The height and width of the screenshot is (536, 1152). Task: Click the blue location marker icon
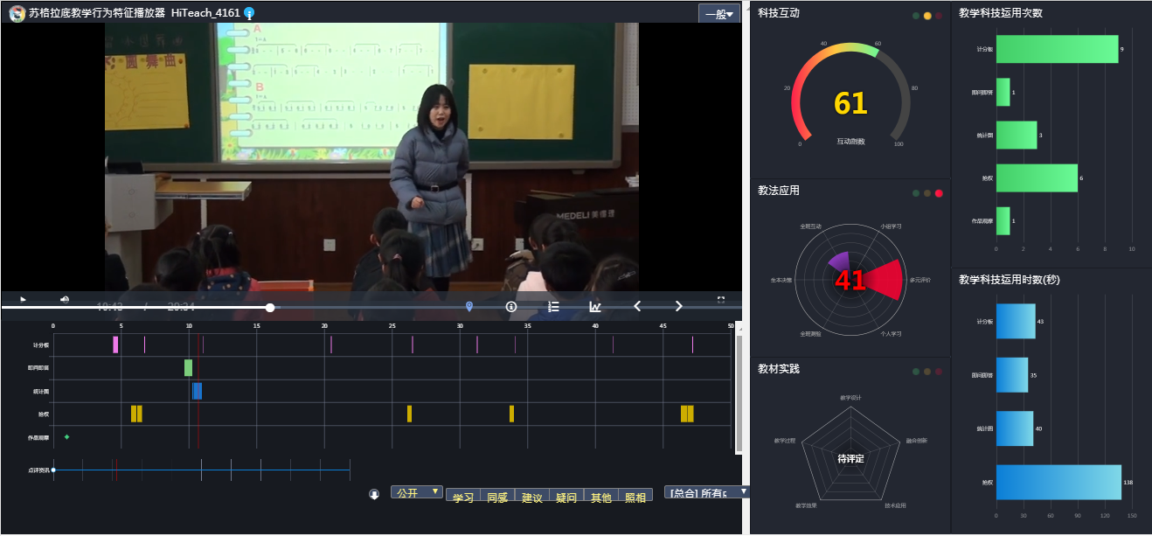469,306
